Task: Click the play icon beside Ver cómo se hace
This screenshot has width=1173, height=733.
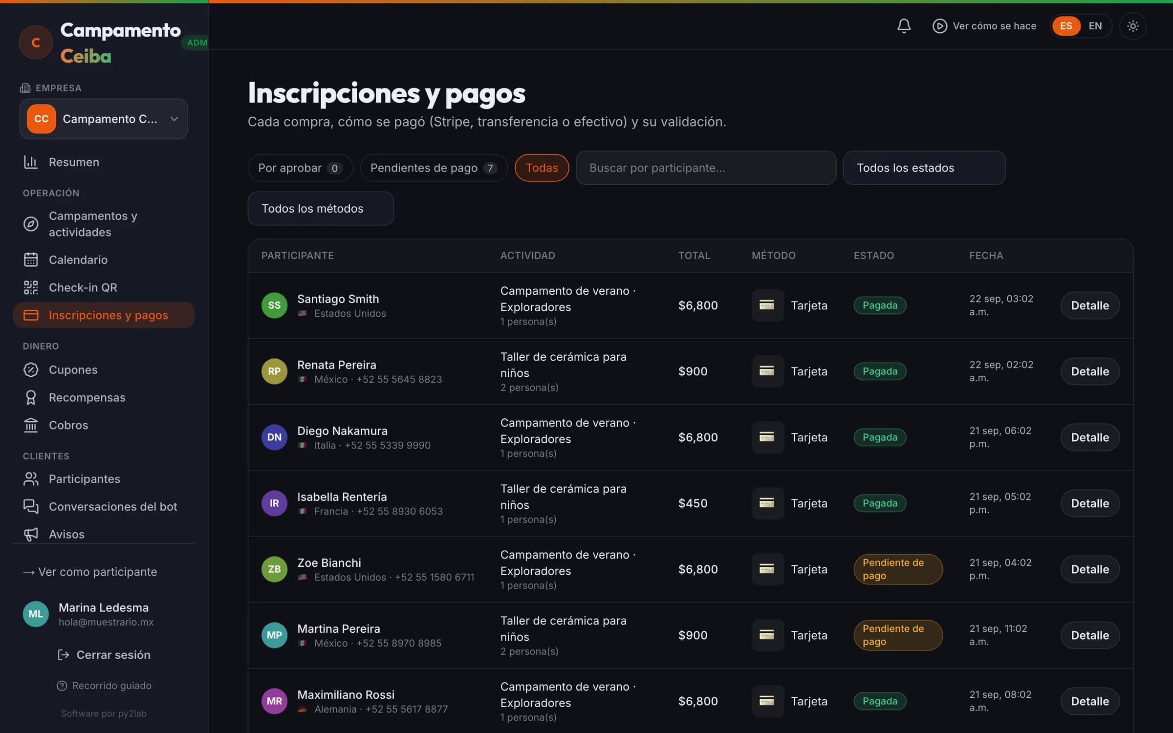Action: pos(939,26)
